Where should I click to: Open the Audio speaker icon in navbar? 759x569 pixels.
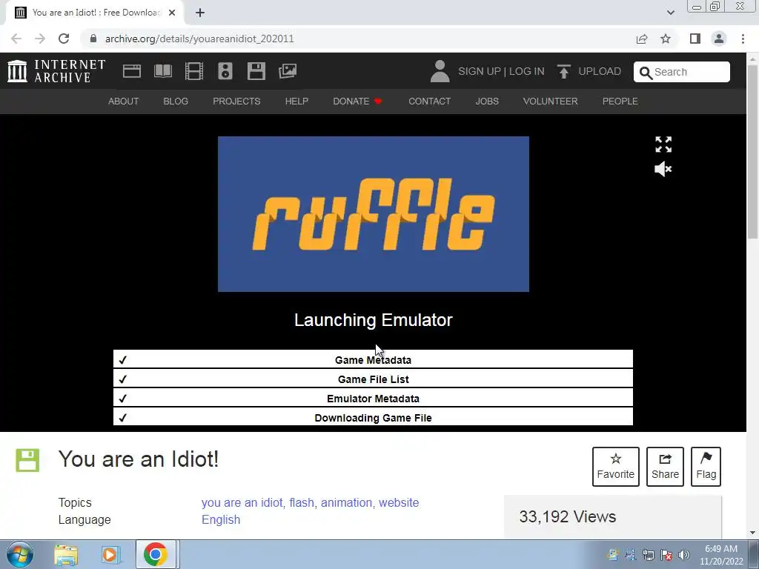click(x=225, y=71)
